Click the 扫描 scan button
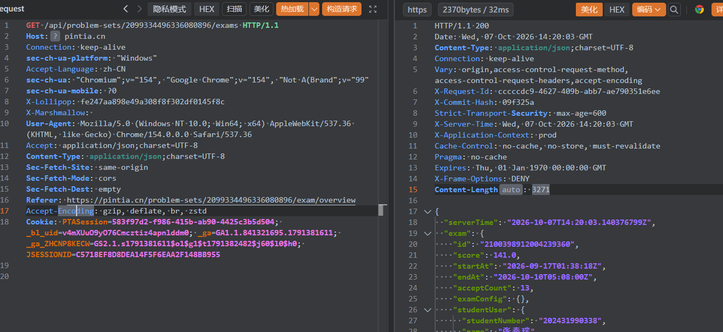723x332 pixels. coord(235,9)
